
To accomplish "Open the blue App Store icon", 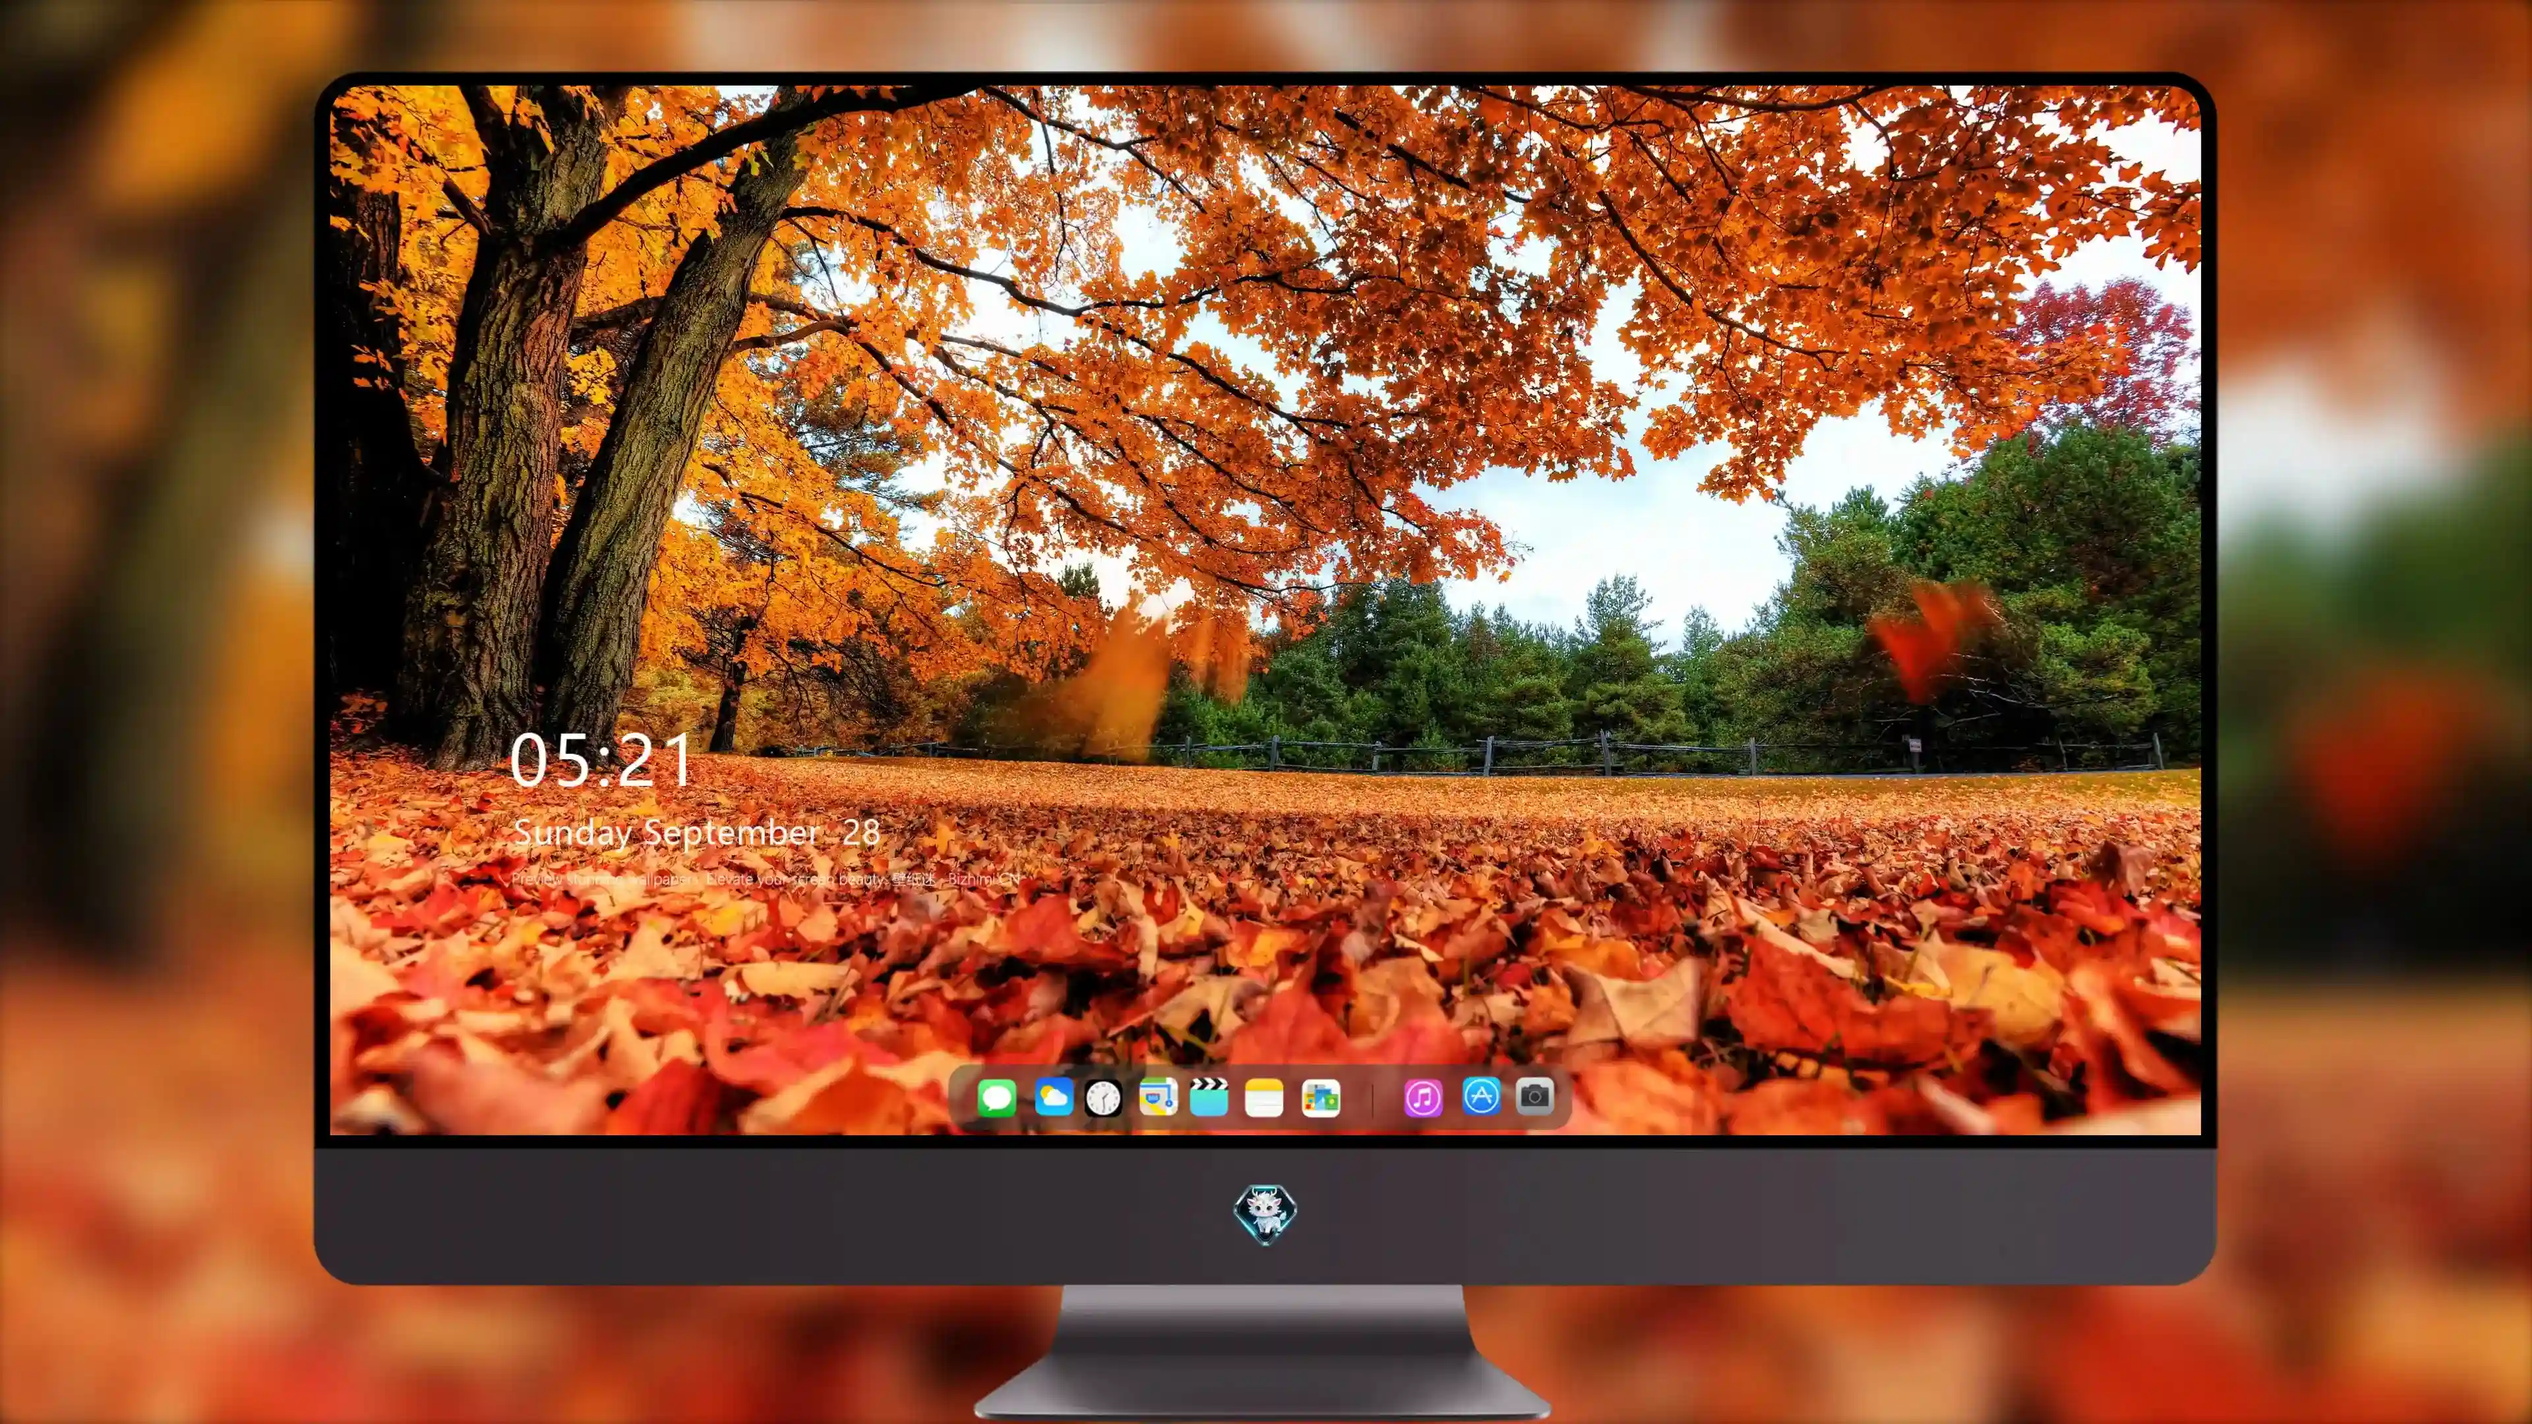I will [1481, 1096].
